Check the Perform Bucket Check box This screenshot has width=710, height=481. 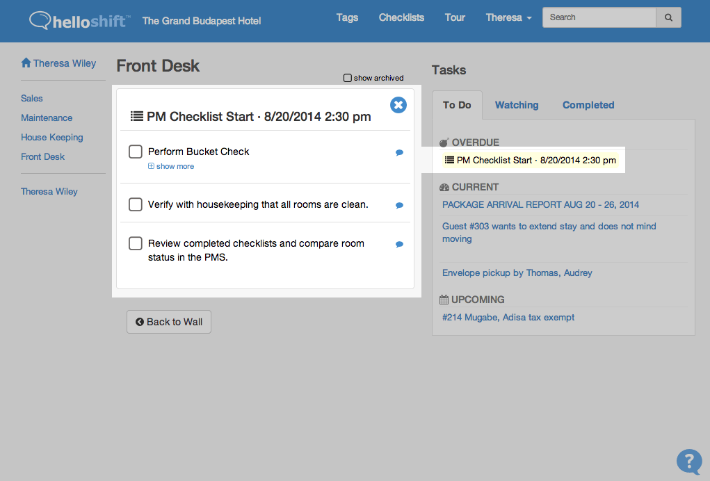(x=136, y=152)
